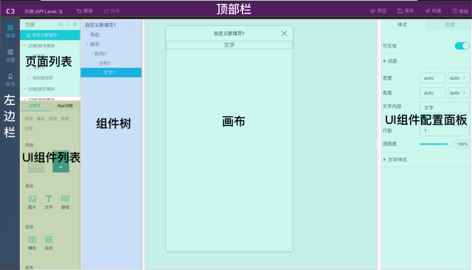472x270 pixels.
Task: Click the 宽度 value input field
Action: (432, 78)
